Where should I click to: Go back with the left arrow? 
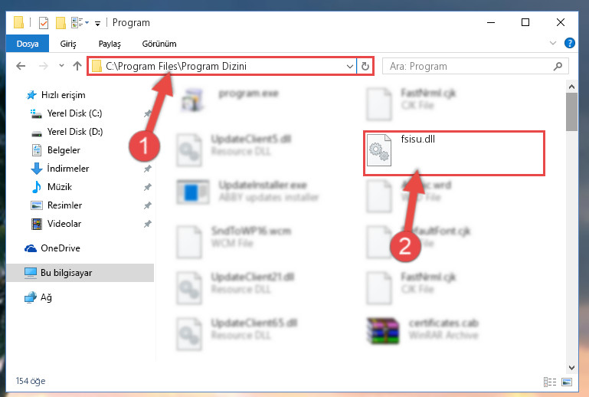(x=21, y=66)
